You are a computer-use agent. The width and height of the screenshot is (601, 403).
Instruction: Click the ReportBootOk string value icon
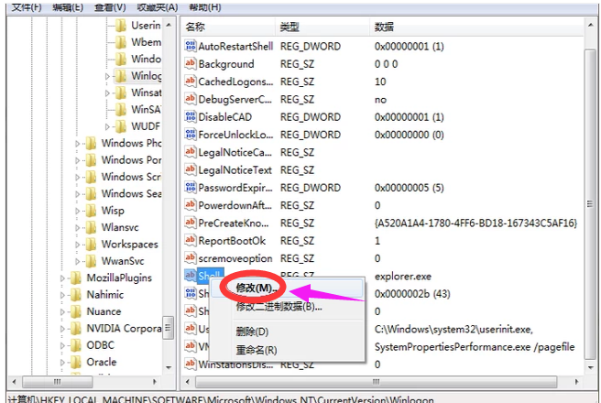[191, 241]
